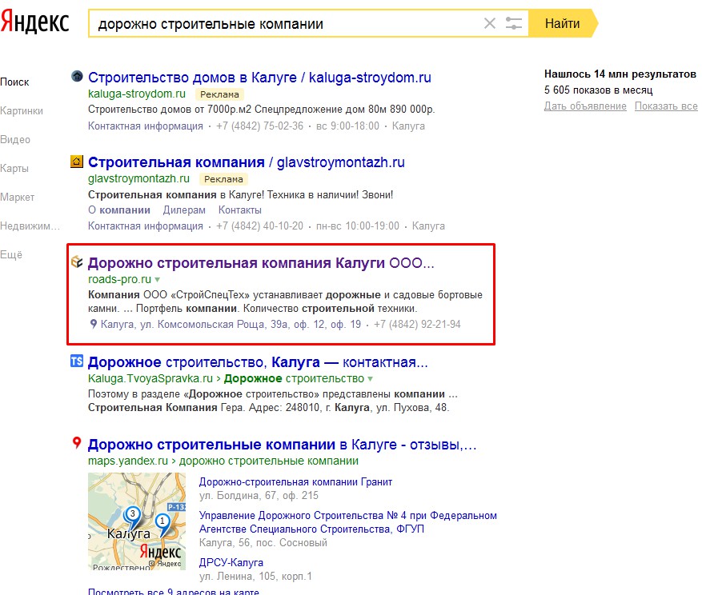This screenshot has width=702, height=595.
Task: Open Строительство домов в Калуге result title
Action: point(259,78)
